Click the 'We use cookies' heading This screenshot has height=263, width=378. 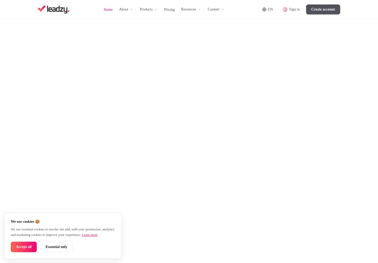pos(25,222)
